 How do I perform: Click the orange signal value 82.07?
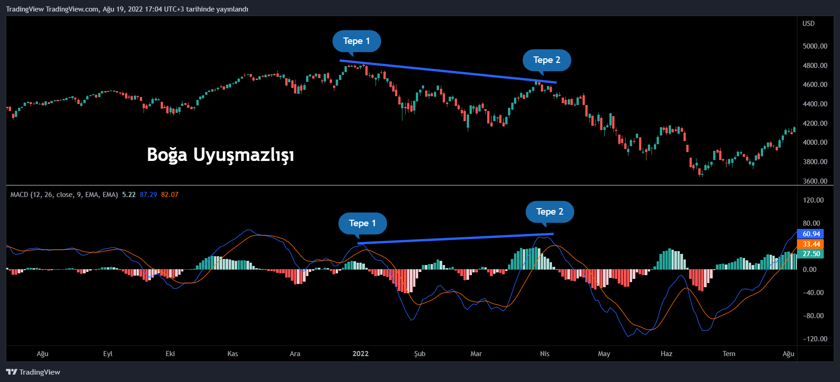[x=169, y=195]
